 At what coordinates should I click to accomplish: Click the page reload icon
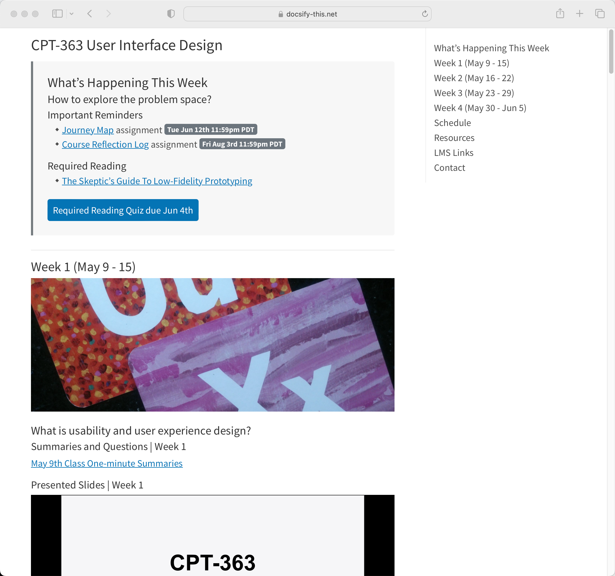(x=425, y=14)
